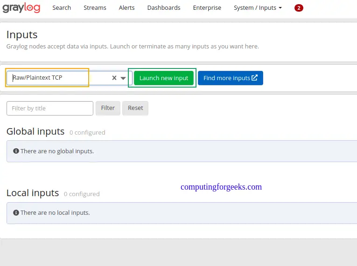The image size is (357, 266).
Task: Expand the System / Inputs dropdown menu
Action: click(x=258, y=8)
